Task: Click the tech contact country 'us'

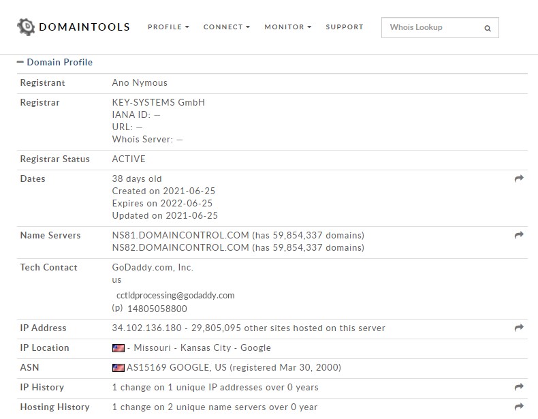Action: [x=116, y=280]
